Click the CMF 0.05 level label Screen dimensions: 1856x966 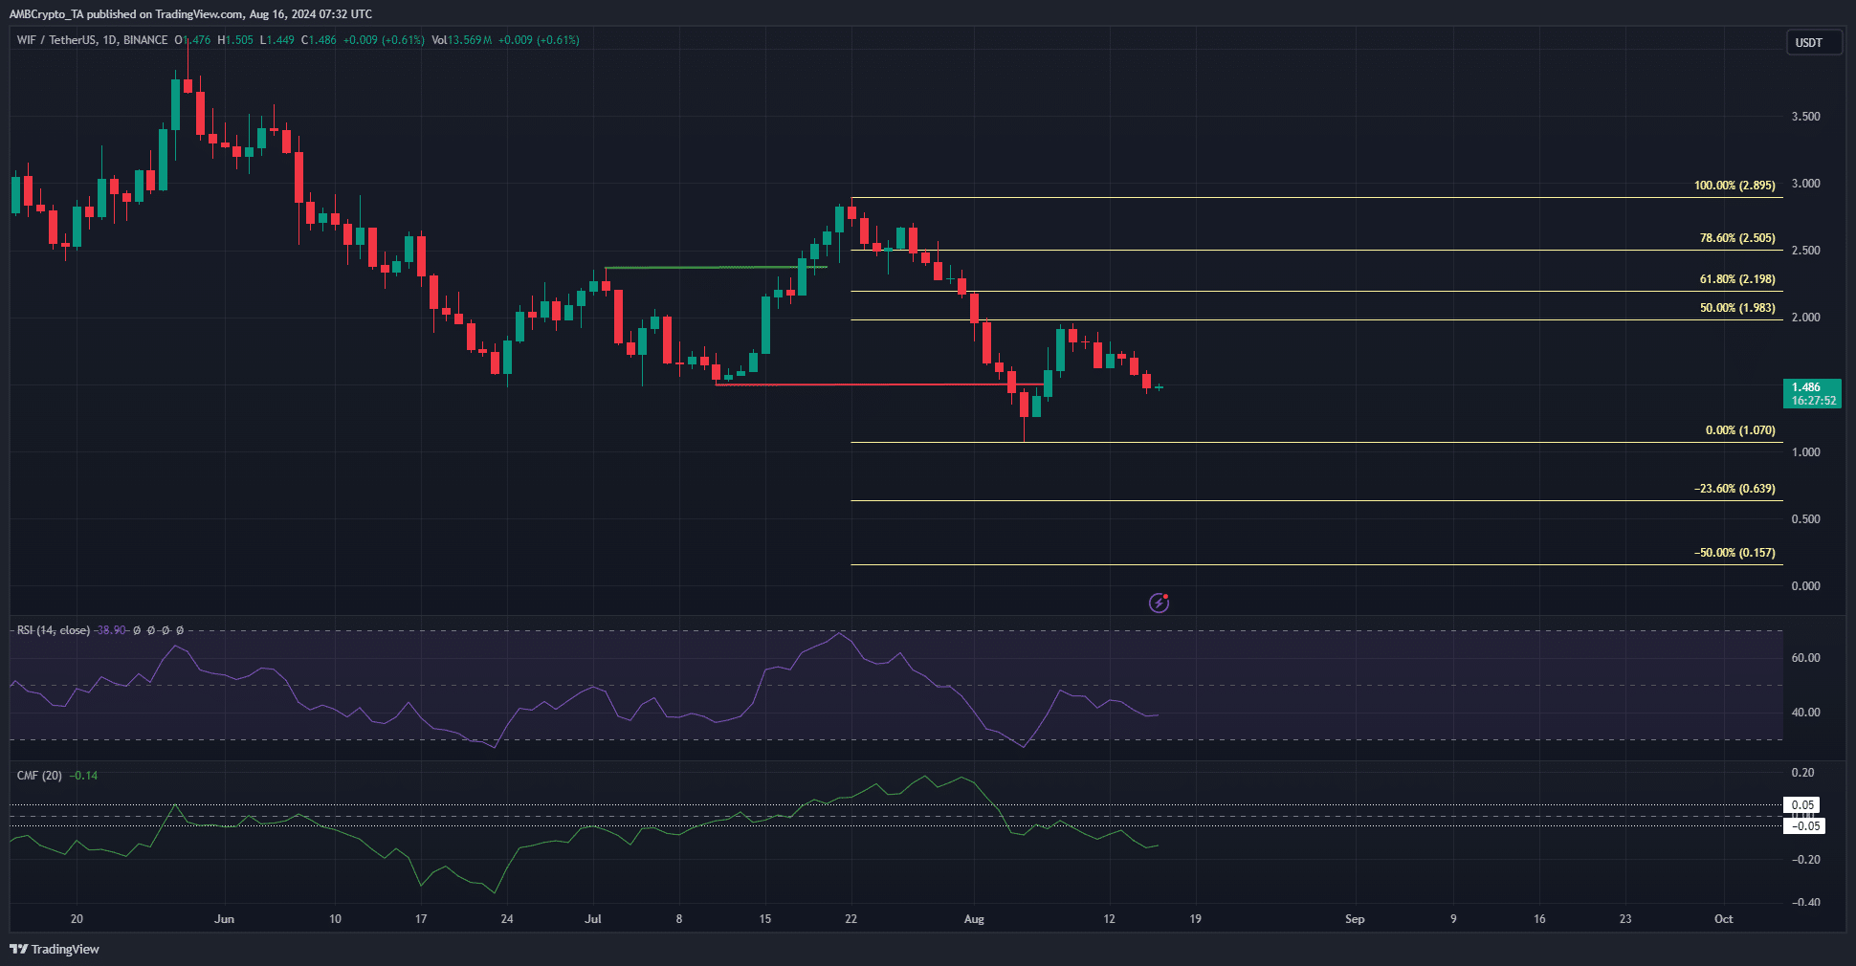pos(1803,805)
